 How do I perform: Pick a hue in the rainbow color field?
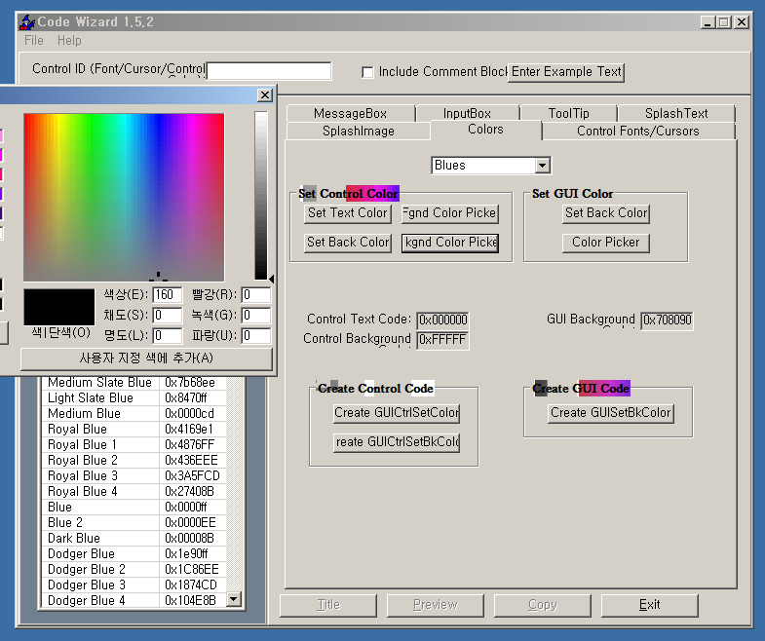[x=124, y=197]
